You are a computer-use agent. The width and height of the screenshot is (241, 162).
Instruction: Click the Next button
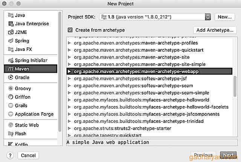(228, 155)
